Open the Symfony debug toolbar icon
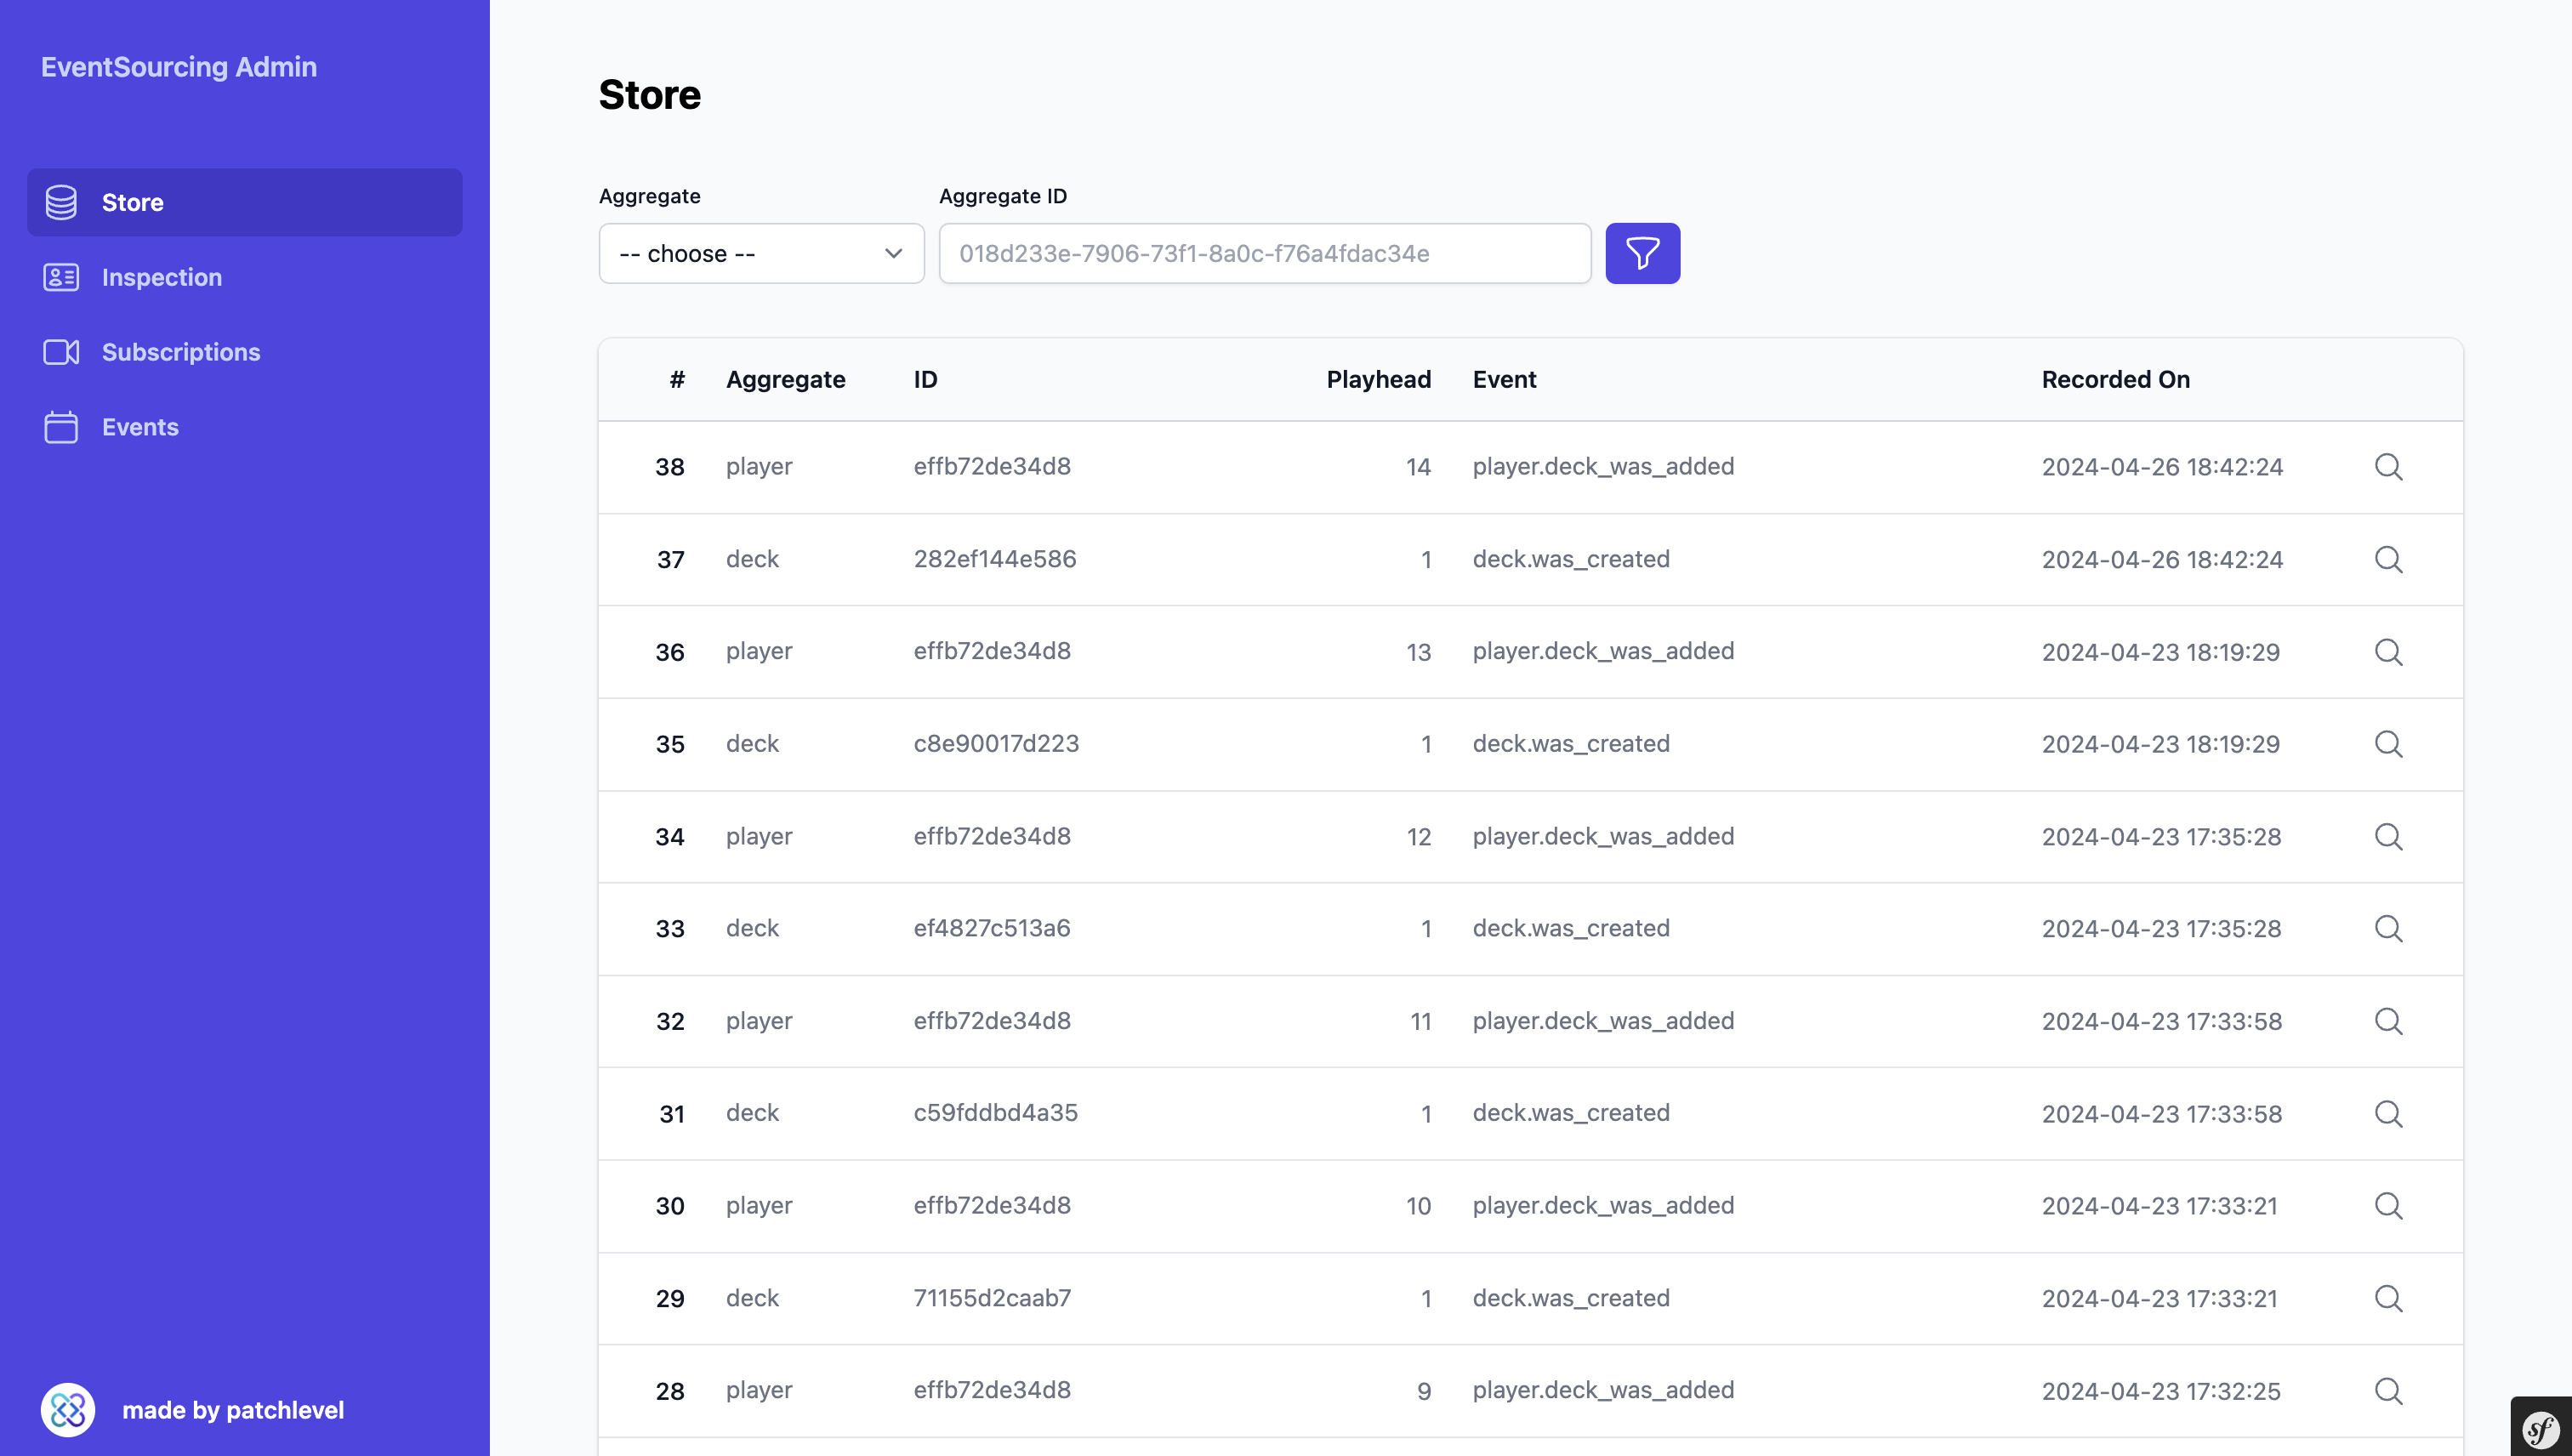The height and width of the screenshot is (1456, 2572). point(2541,1429)
